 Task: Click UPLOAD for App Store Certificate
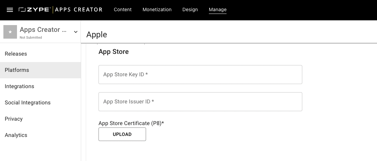(x=122, y=134)
